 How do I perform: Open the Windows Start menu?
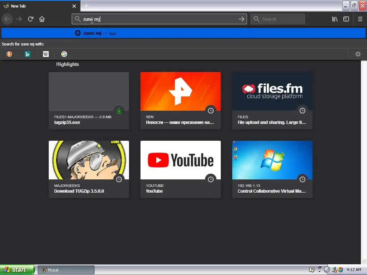[17, 270]
